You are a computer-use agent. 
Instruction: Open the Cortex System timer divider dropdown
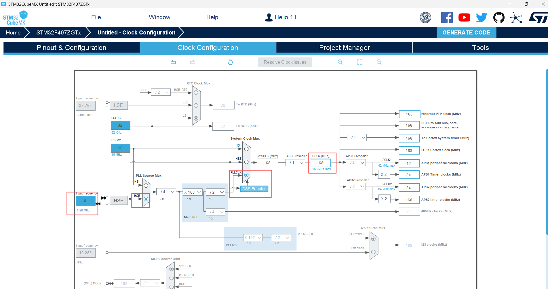point(357,138)
